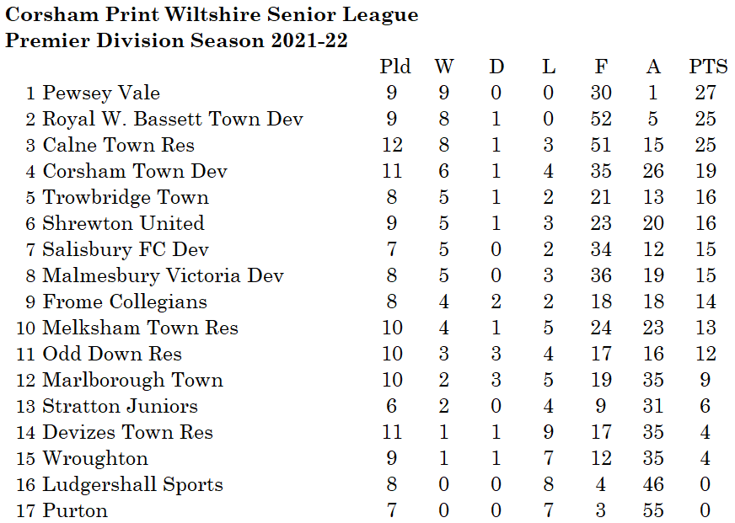Select Ludgershall Sports team name

[x=132, y=484]
